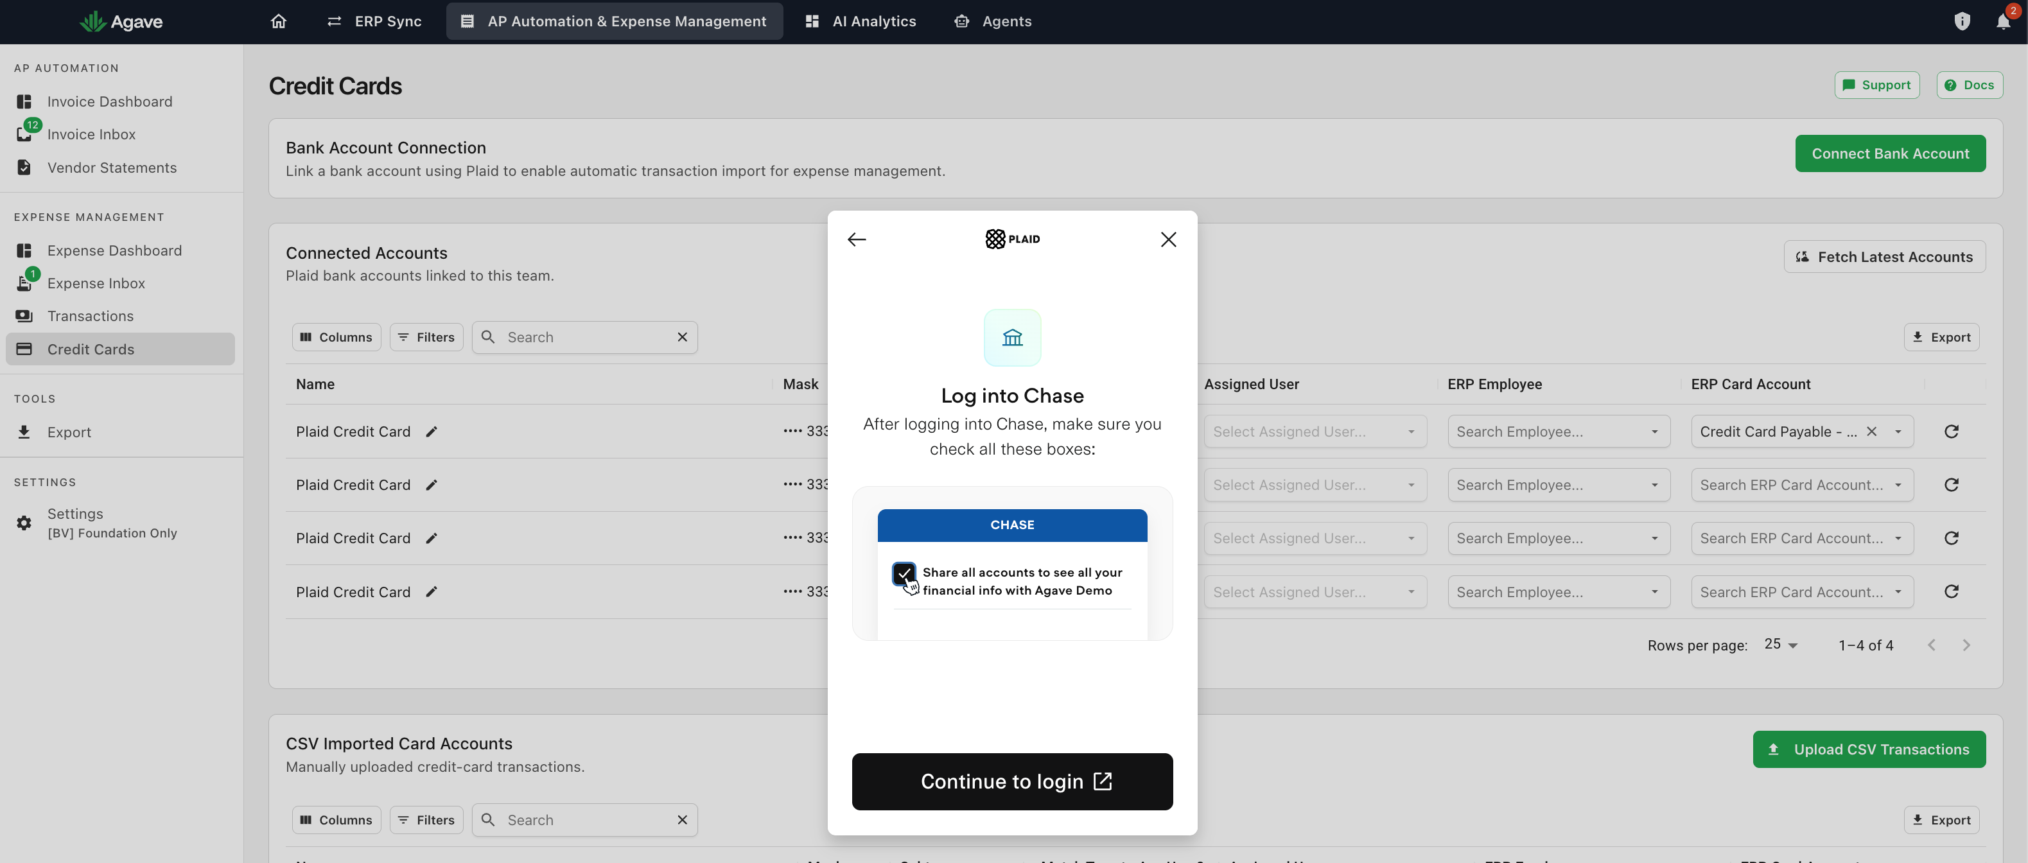Screen dimensions: 2028x863
Task: Open the ERP Sync tab
Action: (374, 21)
